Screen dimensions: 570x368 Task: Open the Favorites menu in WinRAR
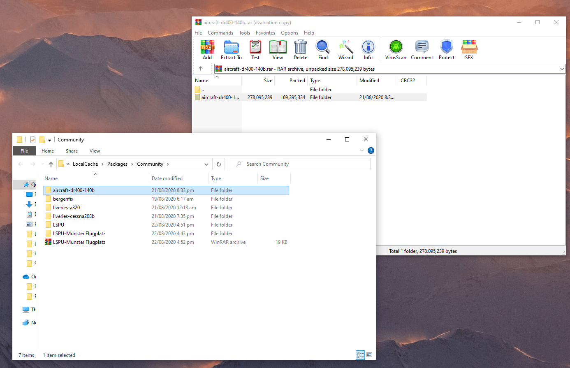pyautogui.click(x=265, y=33)
